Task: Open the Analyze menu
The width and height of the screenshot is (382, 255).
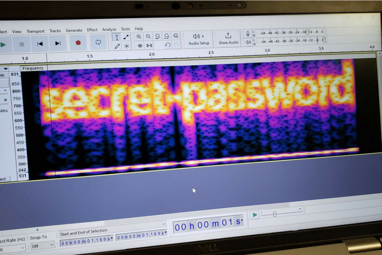Action: 109,29
